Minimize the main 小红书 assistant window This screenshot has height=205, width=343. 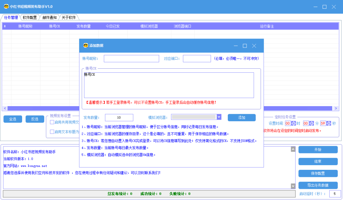pos(316,7)
